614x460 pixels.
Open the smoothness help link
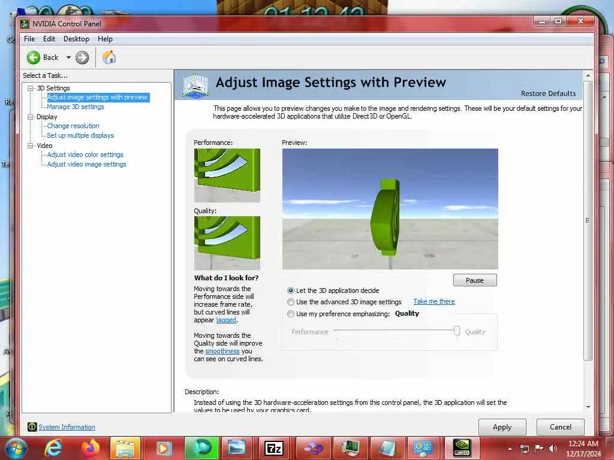click(222, 351)
